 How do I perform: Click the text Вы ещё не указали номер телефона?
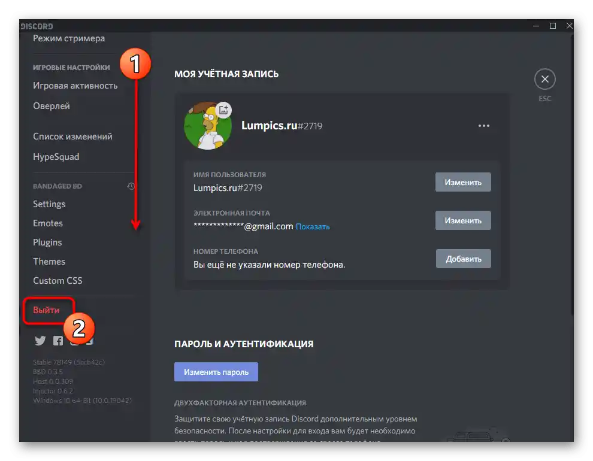click(270, 265)
